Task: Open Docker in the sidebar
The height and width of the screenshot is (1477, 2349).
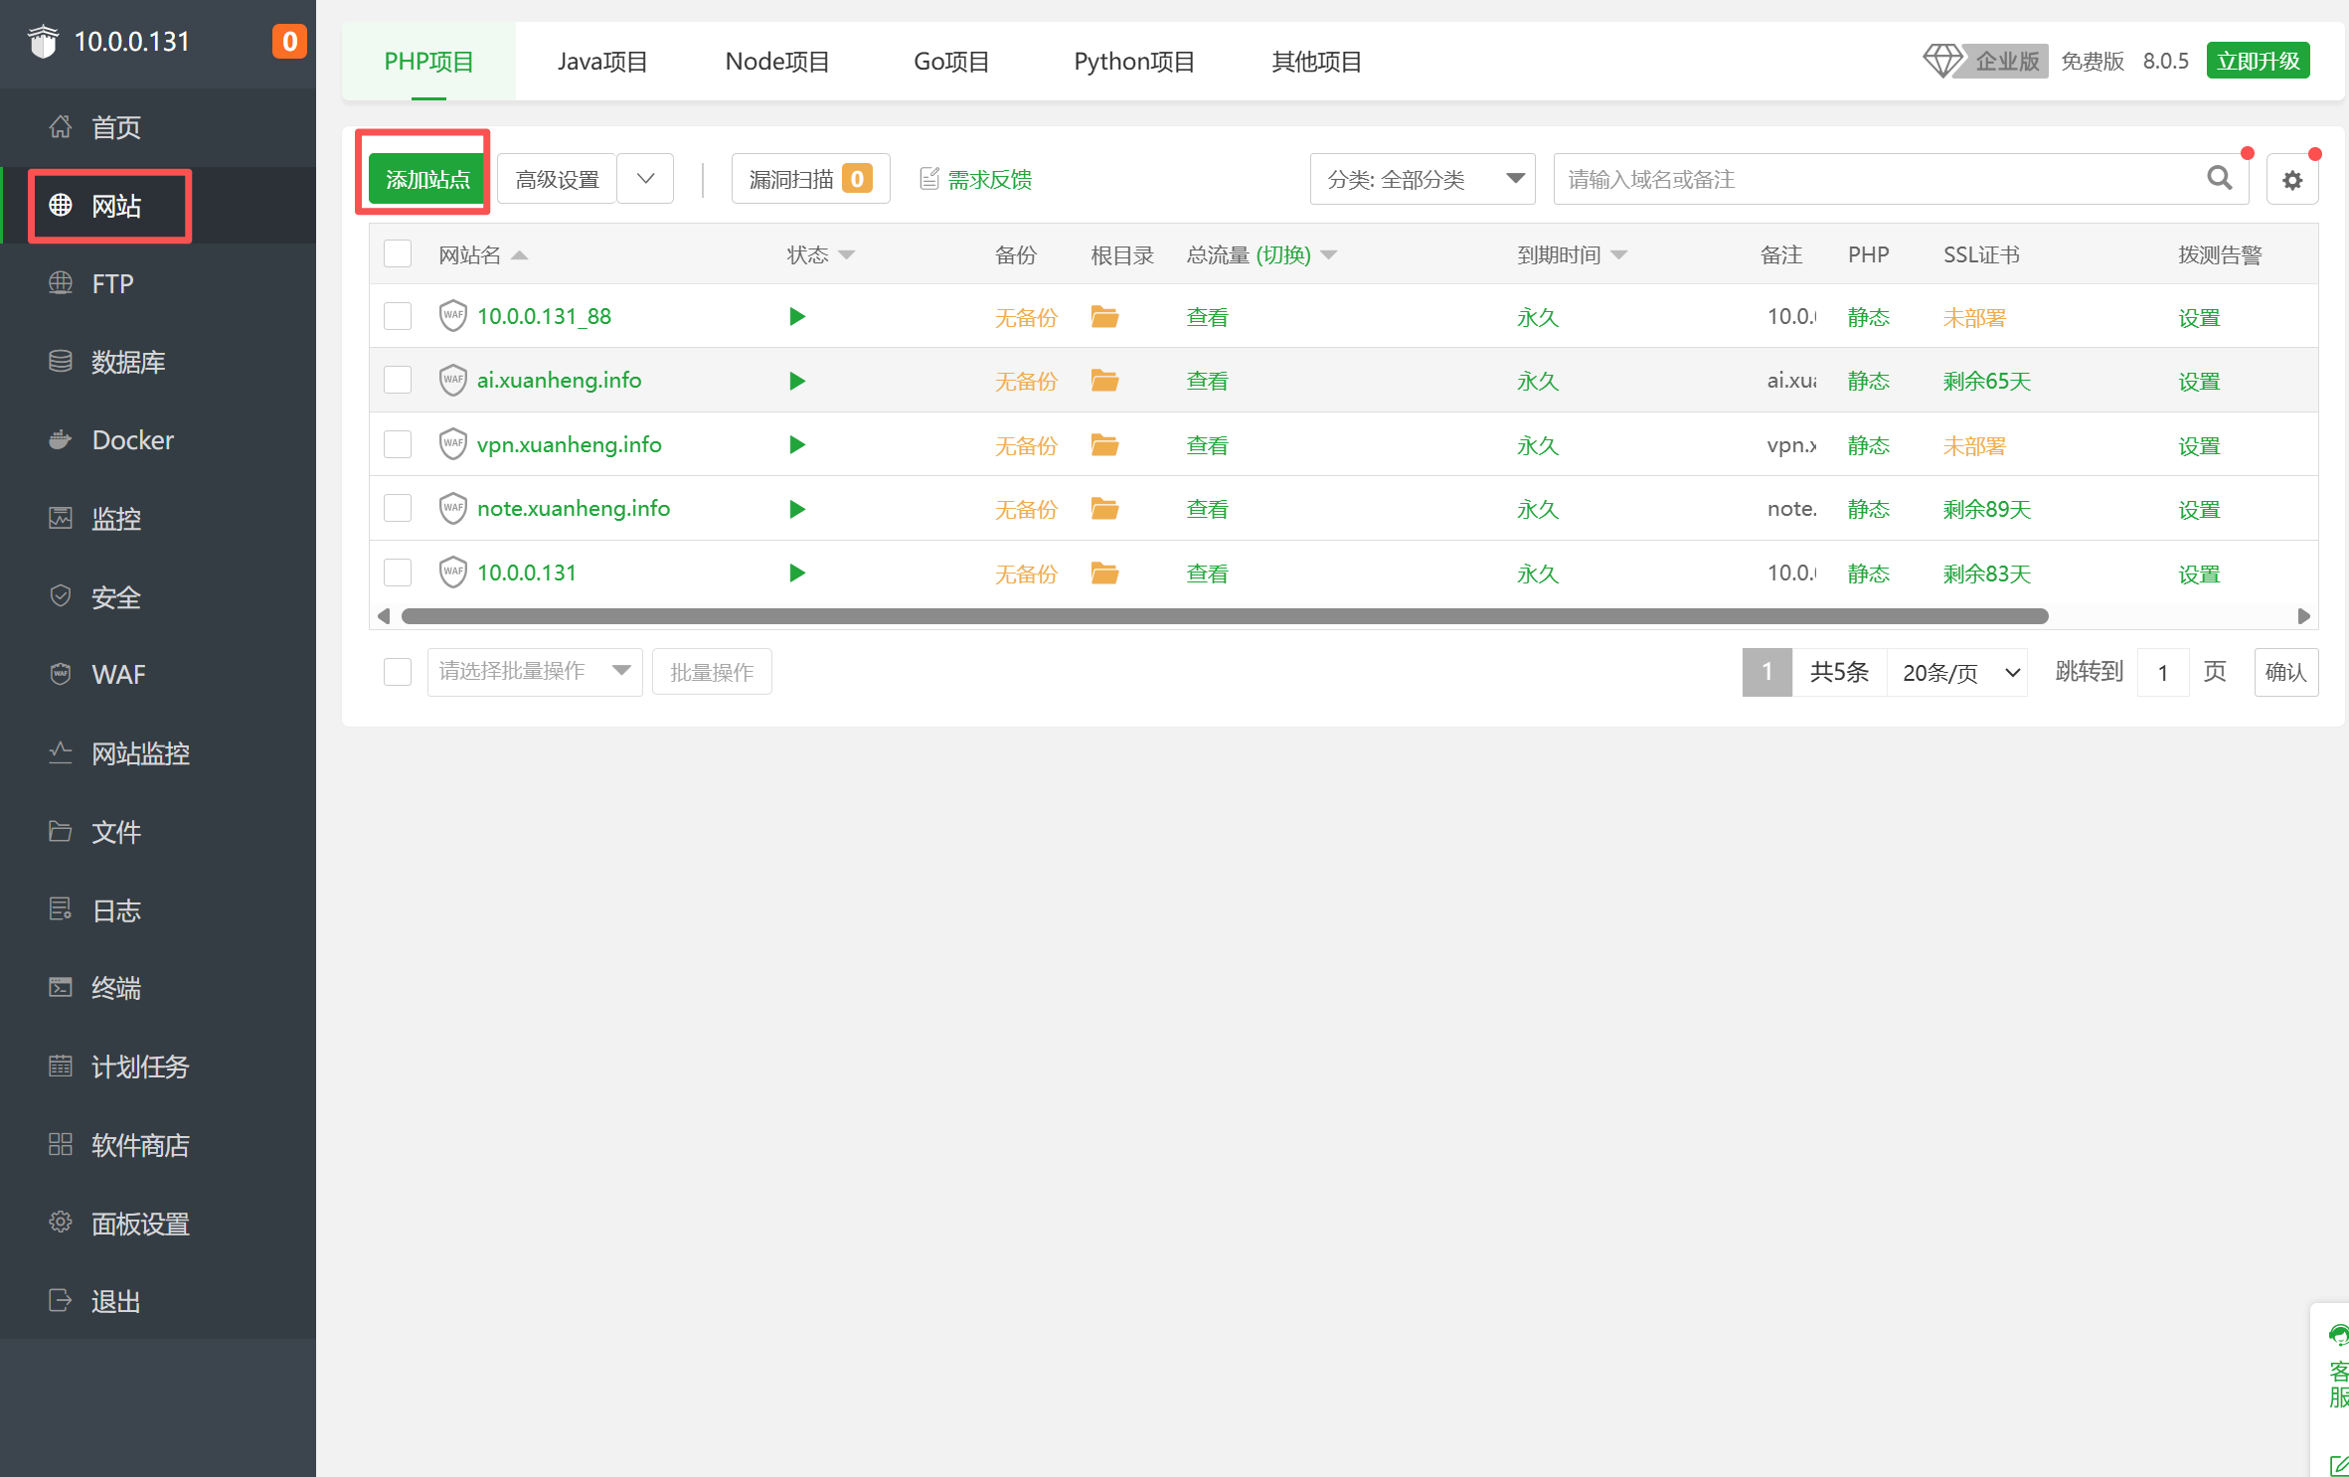Action: (x=132, y=440)
